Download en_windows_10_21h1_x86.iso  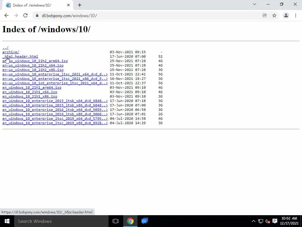(x=30, y=96)
